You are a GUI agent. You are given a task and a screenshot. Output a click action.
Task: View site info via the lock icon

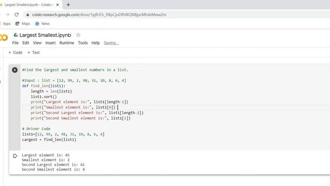pos(27,14)
